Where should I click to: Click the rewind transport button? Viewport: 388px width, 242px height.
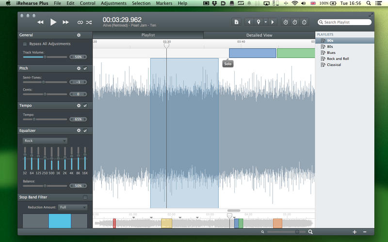point(40,22)
